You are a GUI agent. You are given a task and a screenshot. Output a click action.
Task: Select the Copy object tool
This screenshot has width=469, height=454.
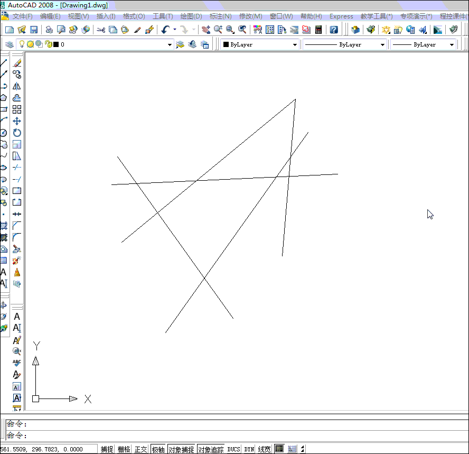17,74
